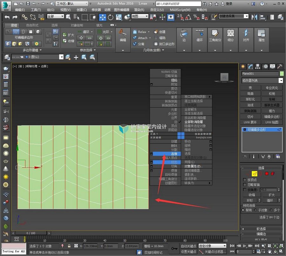The image size is (286, 256).
Task: Click the Edge sub-object selection icon
Action: coord(255,174)
